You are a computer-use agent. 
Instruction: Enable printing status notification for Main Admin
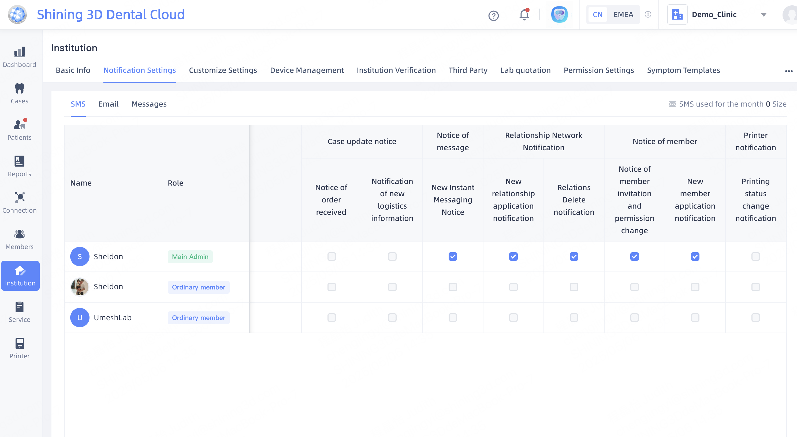[x=755, y=257]
